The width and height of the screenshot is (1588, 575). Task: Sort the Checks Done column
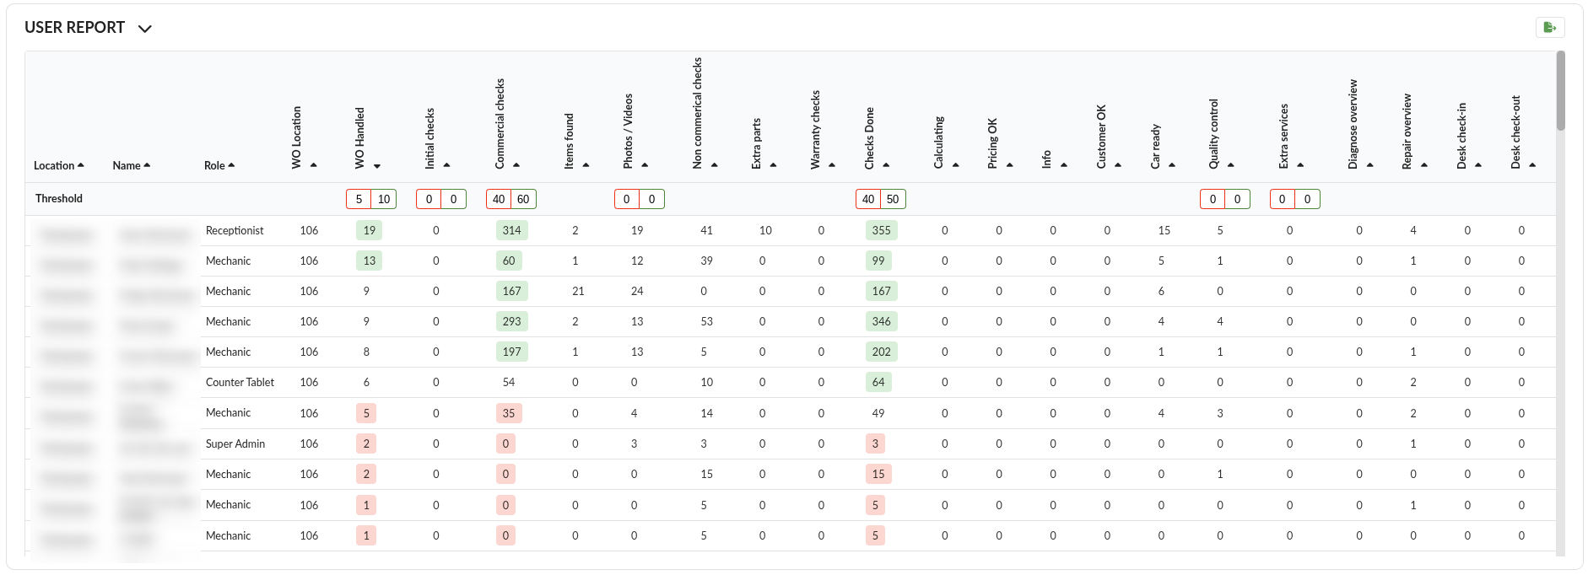886,165
